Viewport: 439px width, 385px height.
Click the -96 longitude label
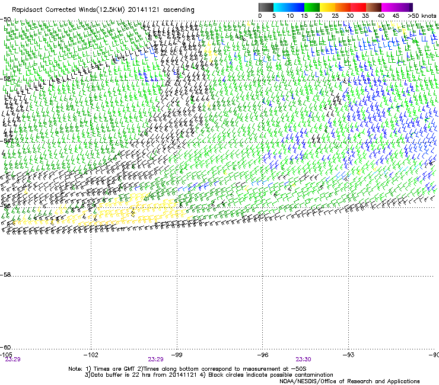[263, 355]
